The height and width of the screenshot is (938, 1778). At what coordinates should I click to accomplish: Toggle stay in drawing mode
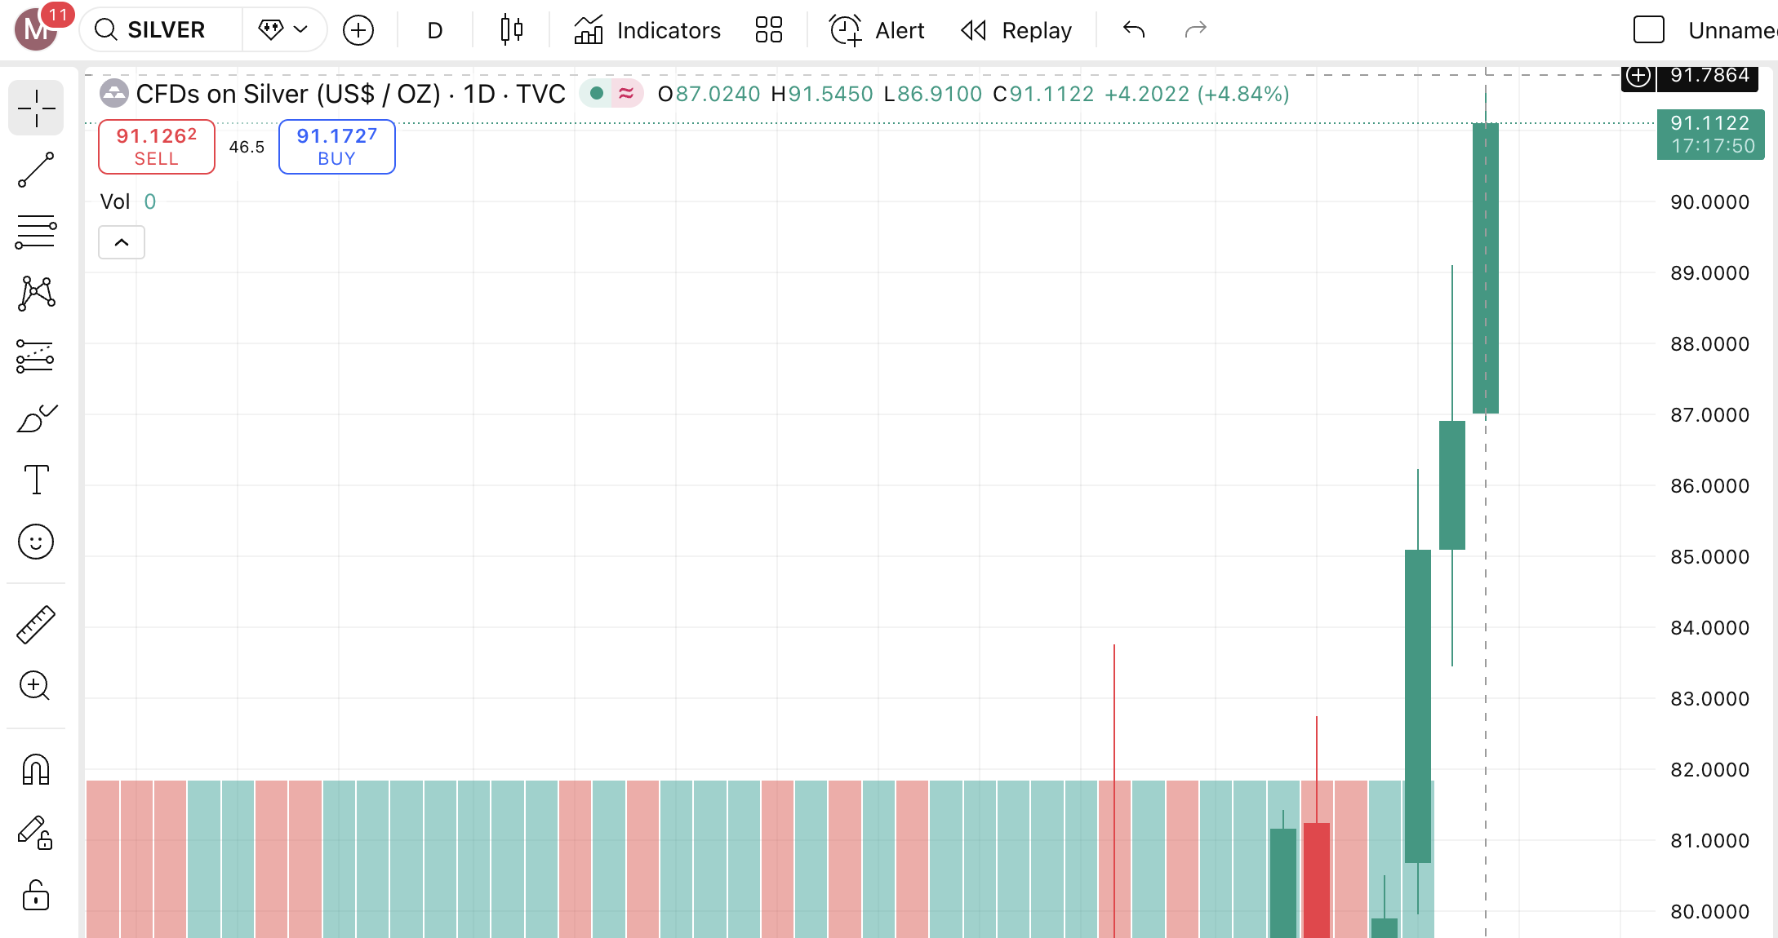[36, 833]
